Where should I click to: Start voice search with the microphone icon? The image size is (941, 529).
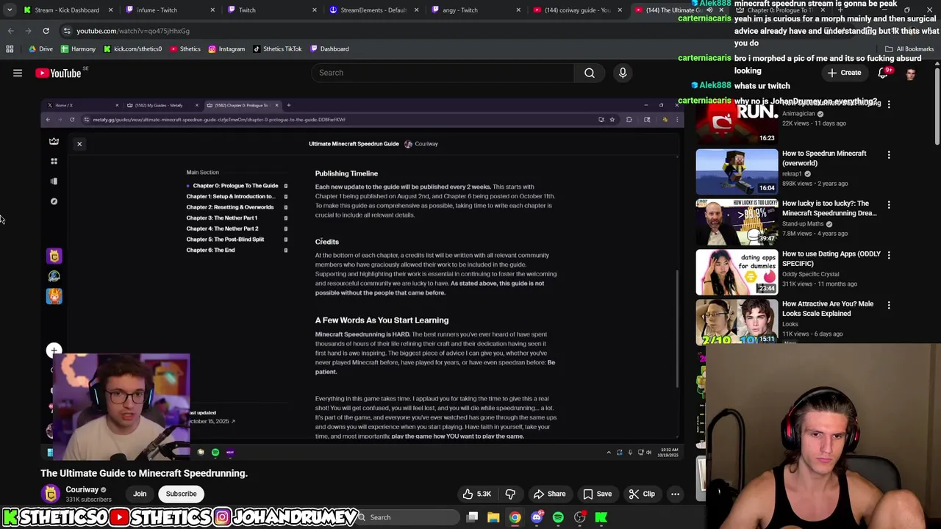(623, 73)
